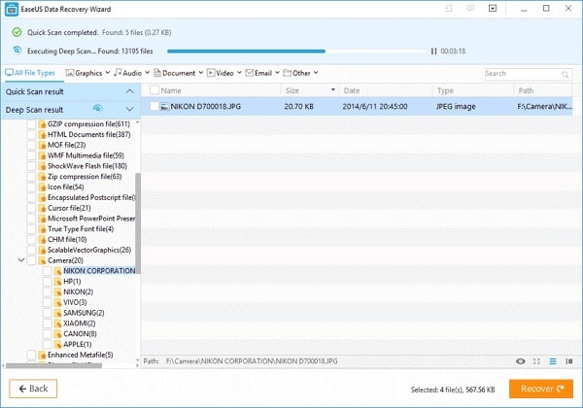Tick the SAMSUNG(2) folder checkbox
Screen dimensions: 583x408
coord(46,313)
